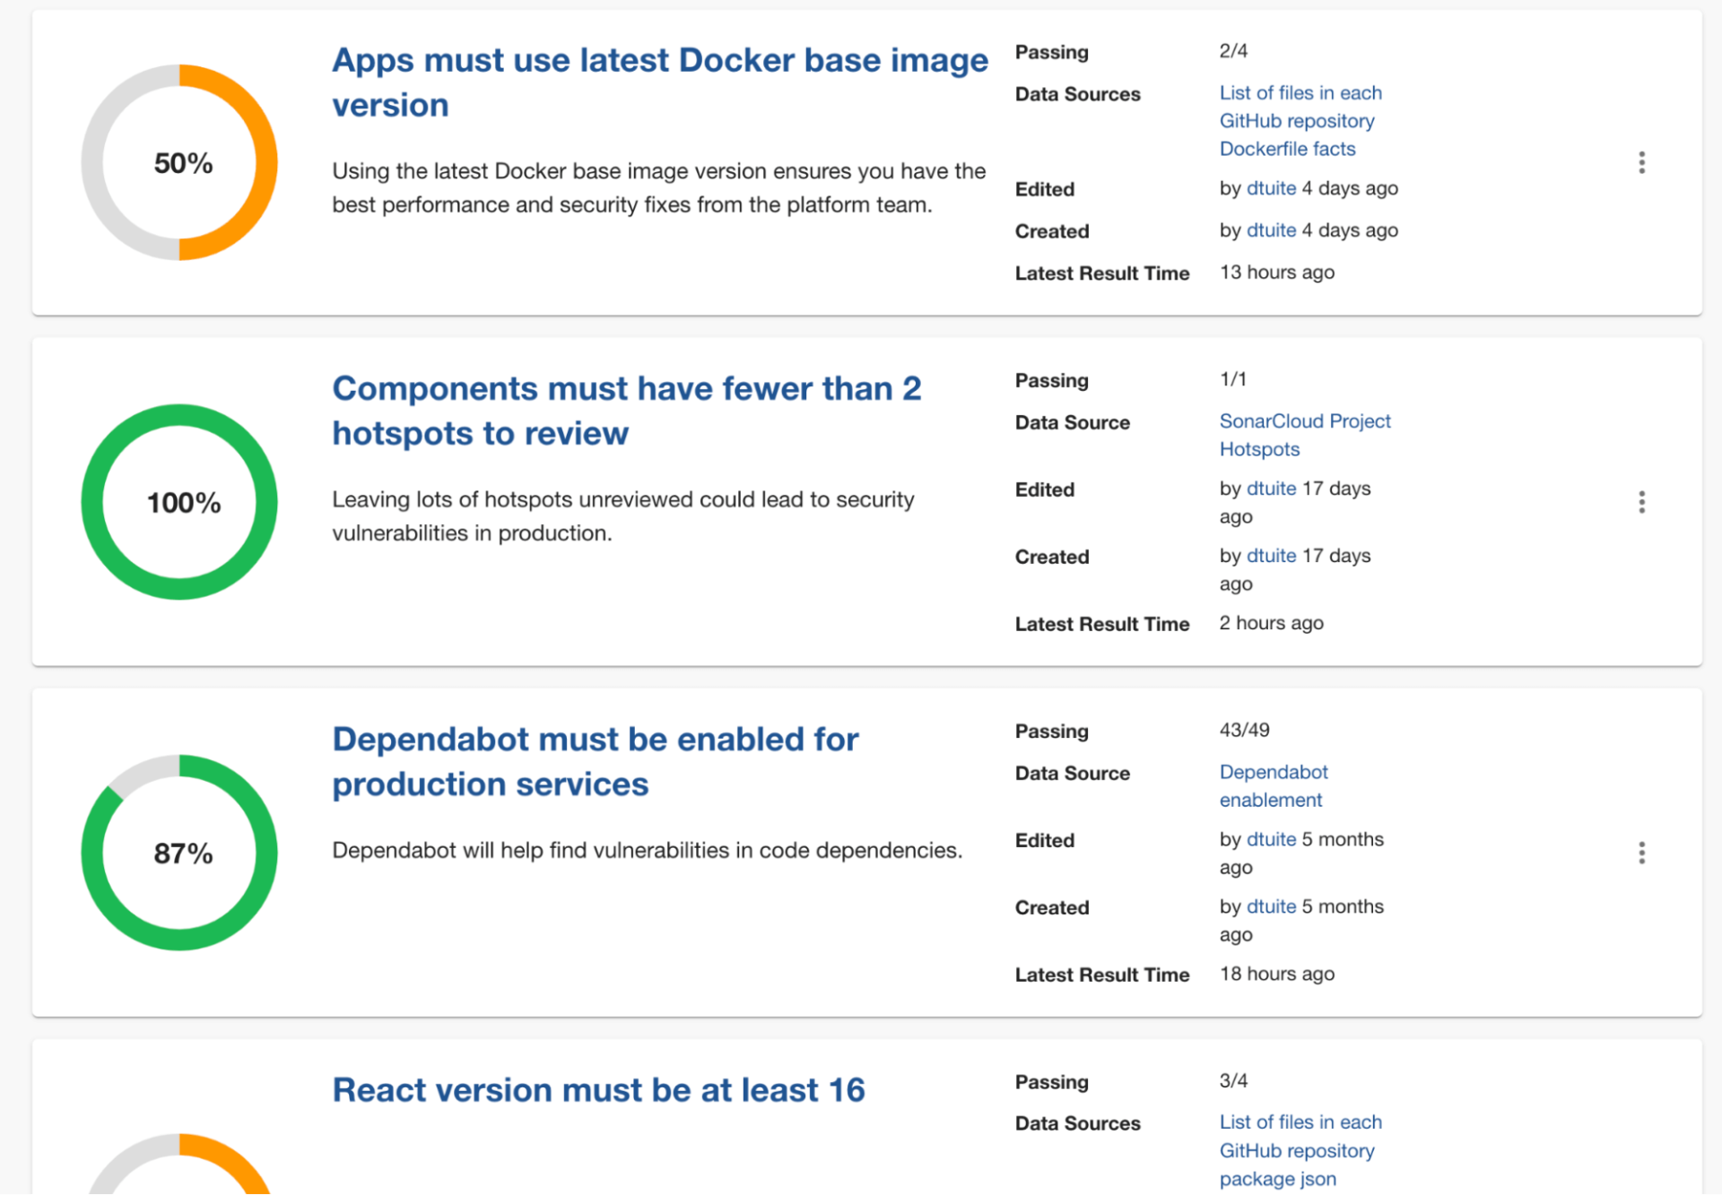Click dtuite in the Dependabot card's Edited row
The width and height of the screenshot is (1722, 1195).
(x=1271, y=839)
